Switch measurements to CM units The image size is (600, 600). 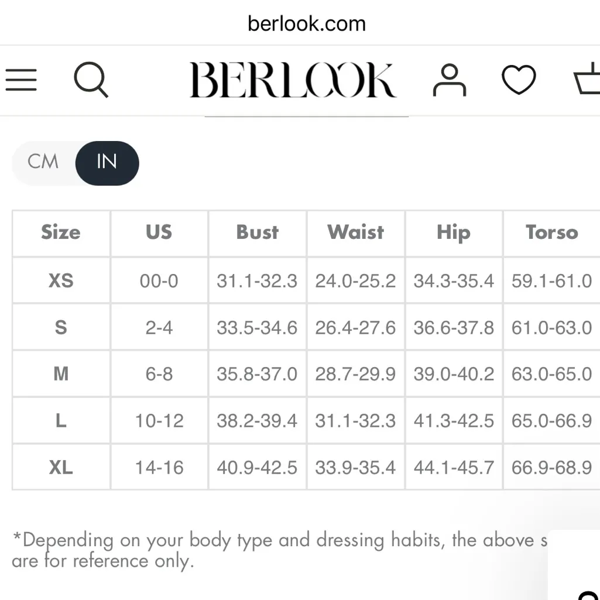coord(42,163)
